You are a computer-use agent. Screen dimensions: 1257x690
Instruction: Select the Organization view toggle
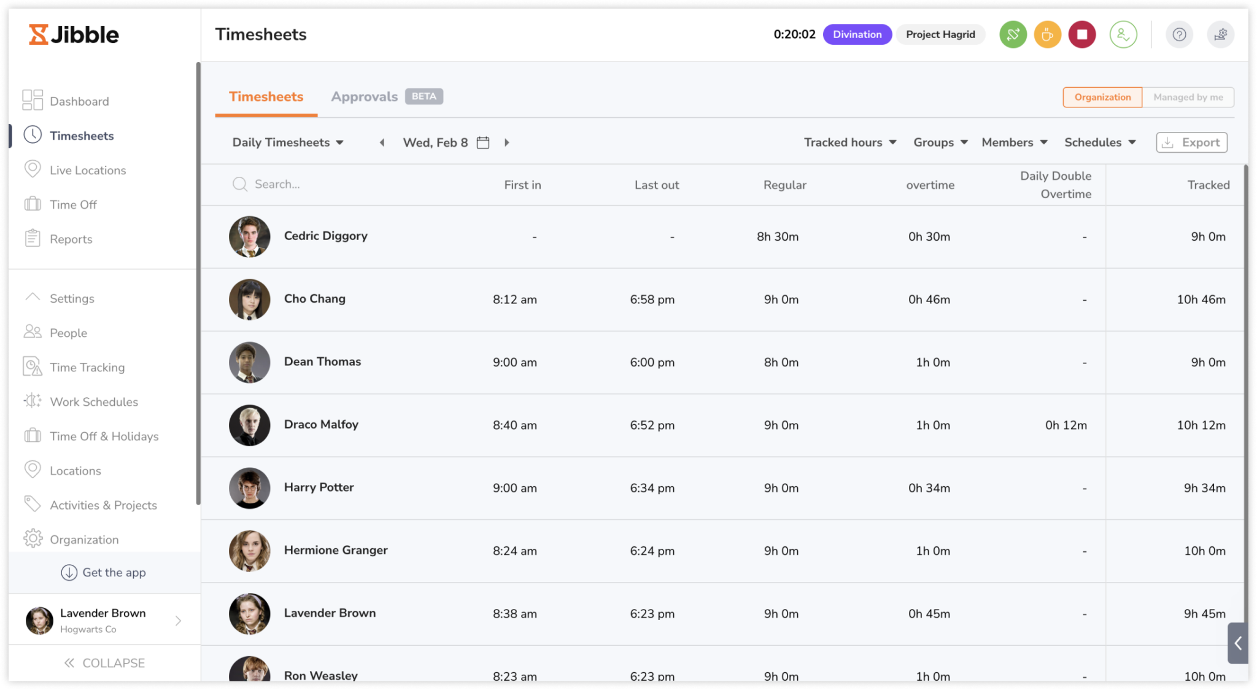coord(1102,97)
